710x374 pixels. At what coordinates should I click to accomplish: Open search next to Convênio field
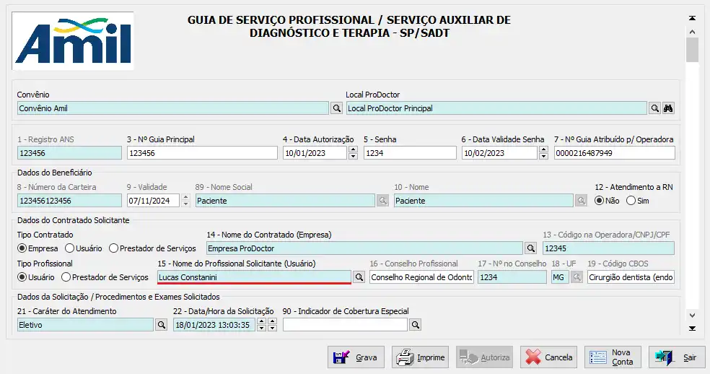pos(336,108)
